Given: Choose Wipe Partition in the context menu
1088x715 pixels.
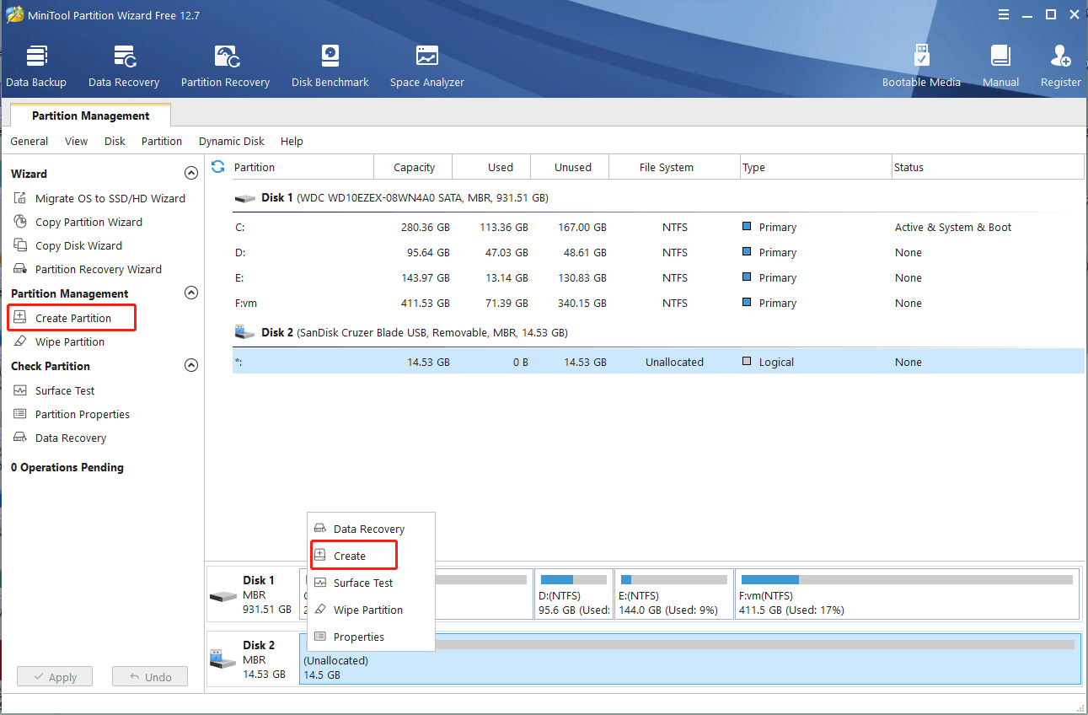Looking at the screenshot, I should point(371,610).
